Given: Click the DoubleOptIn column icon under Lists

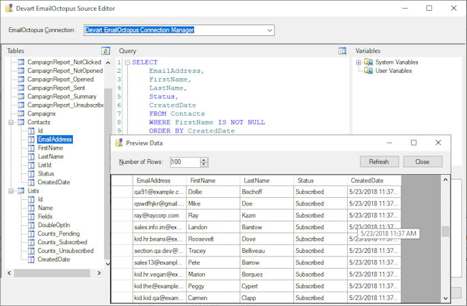Looking at the screenshot, I should coord(31,225).
